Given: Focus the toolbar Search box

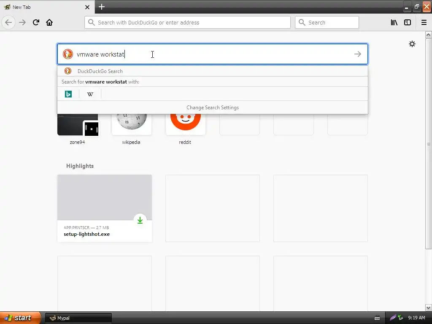Looking at the screenshot, I should pos(327,23).
